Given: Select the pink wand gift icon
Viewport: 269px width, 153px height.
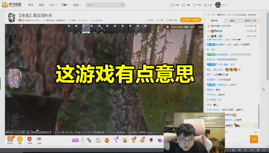Looking at the screenshot, I should pos(116,140).
